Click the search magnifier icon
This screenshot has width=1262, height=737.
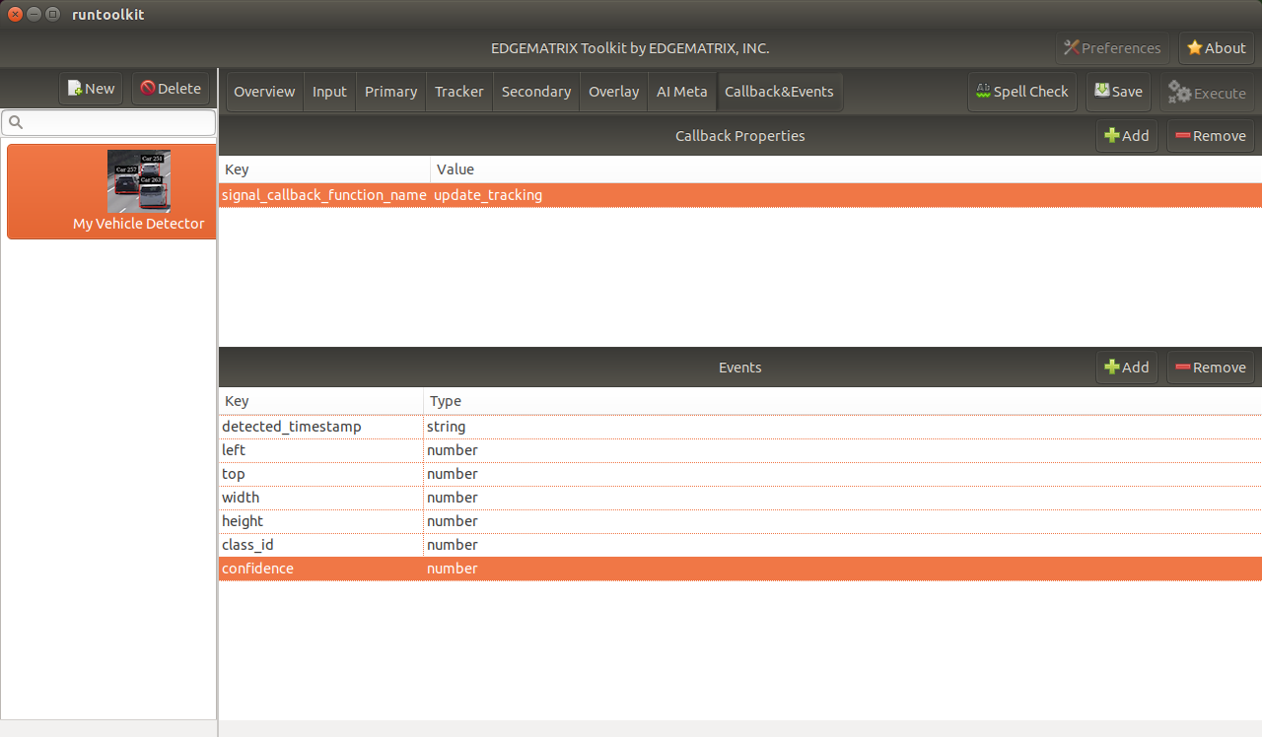(16, 123)
